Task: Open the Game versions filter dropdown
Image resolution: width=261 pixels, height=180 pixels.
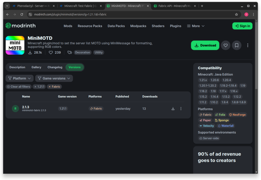Action: pyautogui.click(x=54, y=78)
